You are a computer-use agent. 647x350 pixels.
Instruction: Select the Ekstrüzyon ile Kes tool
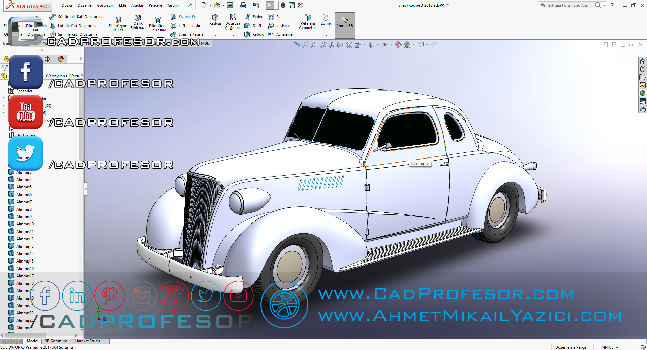[x=118, y=24]
